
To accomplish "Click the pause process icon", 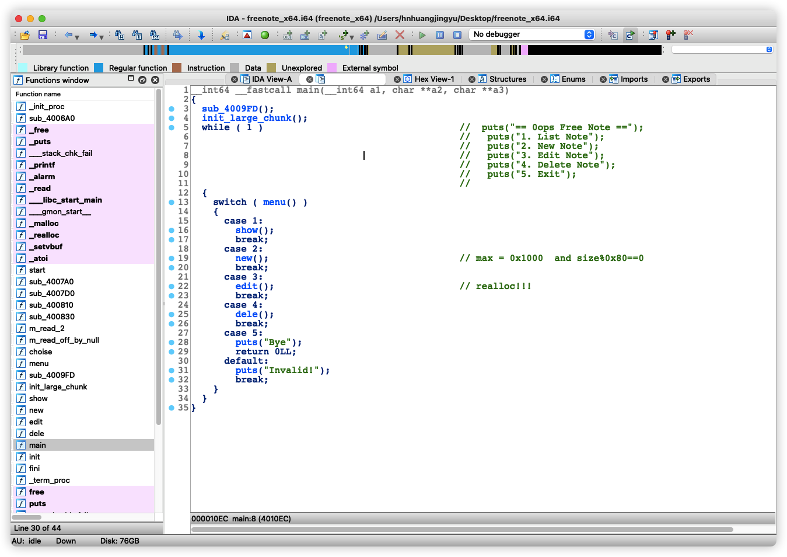I will [440, 35].
